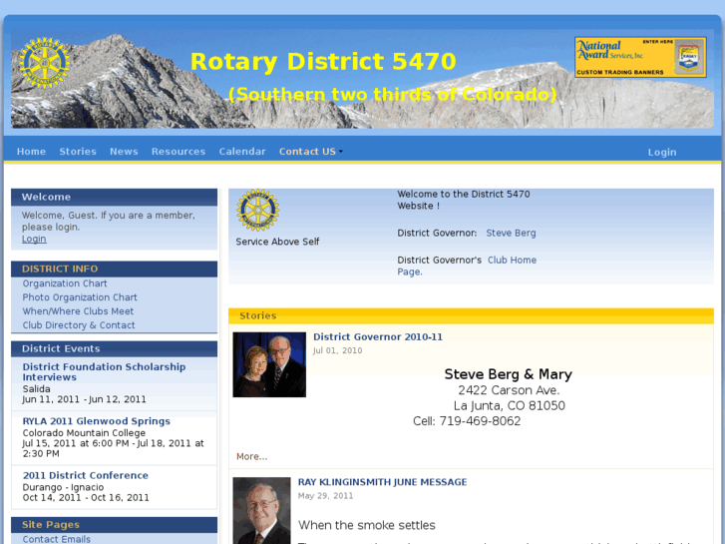Click the 'Cell: 719-469-8062' text
The width and height of the screenshot is (725, 544).
pos(467,421)
